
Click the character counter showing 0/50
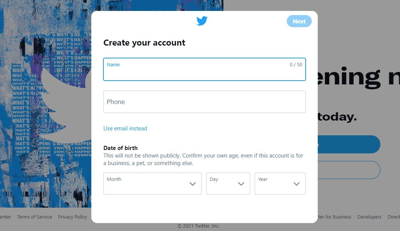point(295,64)
